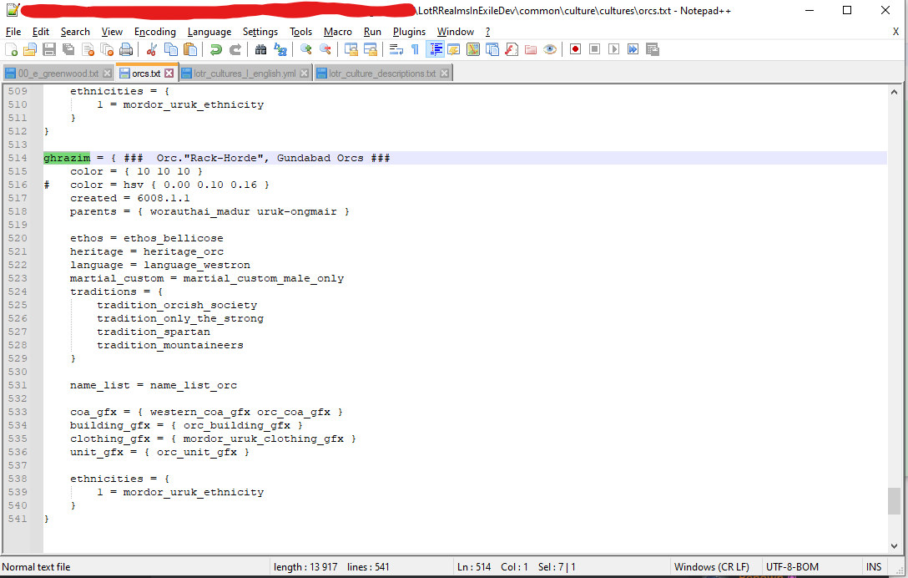Screen dimensions: 908x578
Task: Click the 'Ln : 514' status bar entry
Action: tap(474, 567)
